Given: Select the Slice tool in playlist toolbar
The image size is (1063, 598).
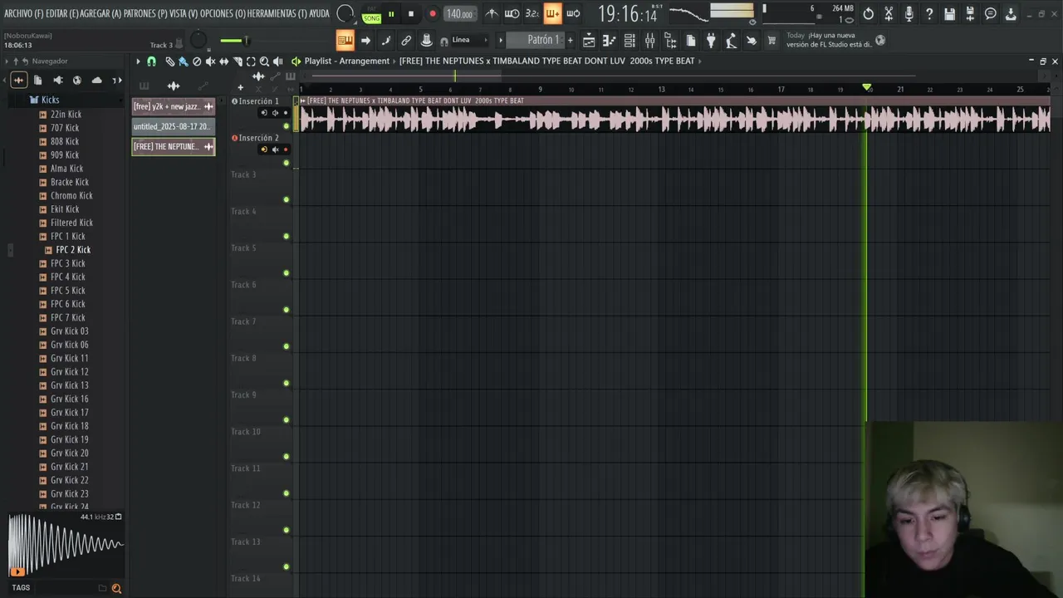Looking at the screenshot, I should pyautogui.click(x=238, y=61).
